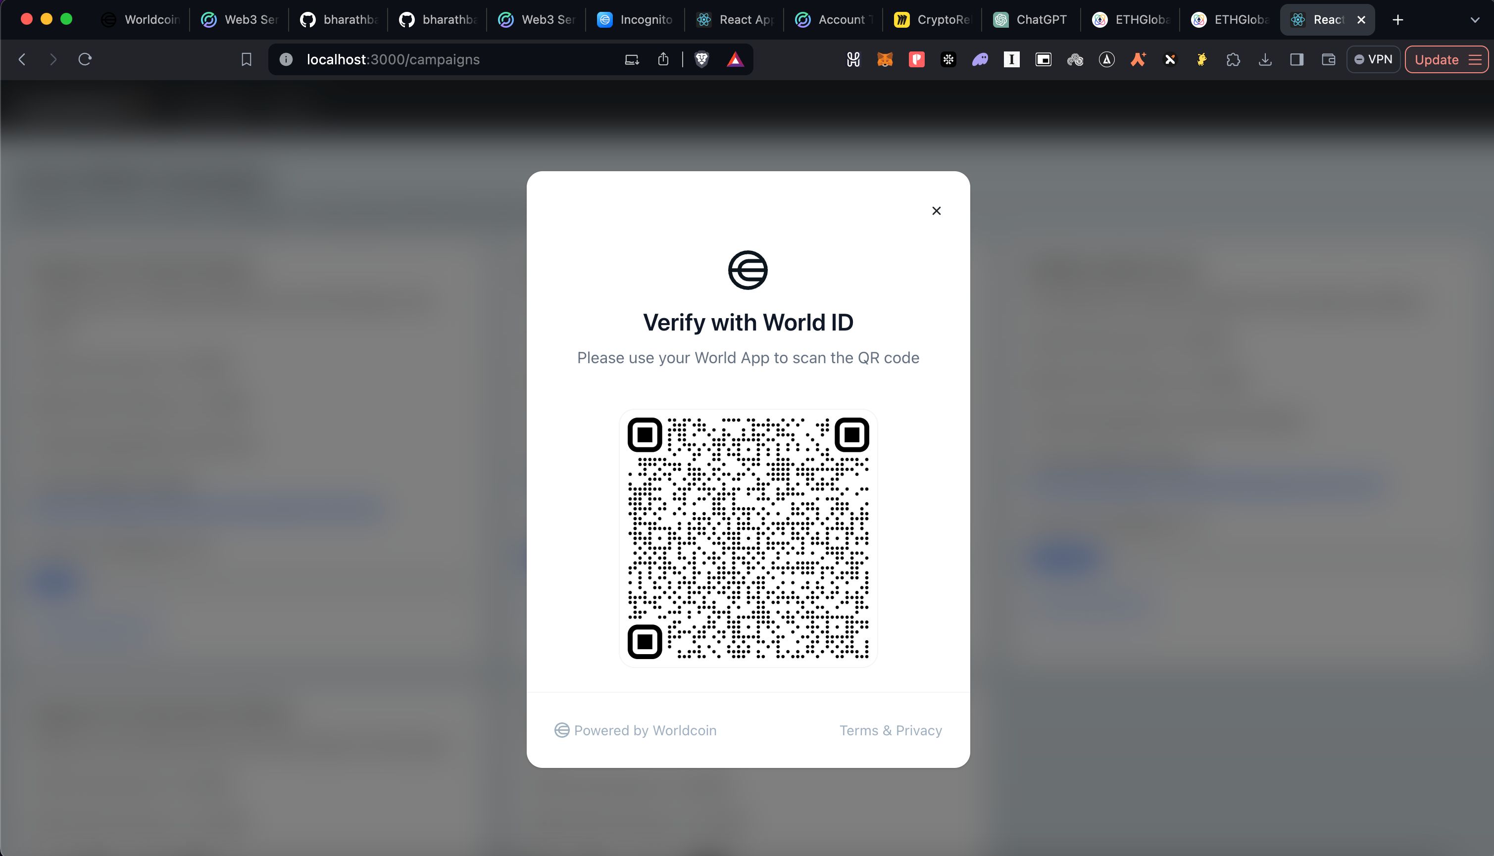Click the World ID QR code
Image resolution: width=1494 pixels, height=856 pixels.
point(748,538)
